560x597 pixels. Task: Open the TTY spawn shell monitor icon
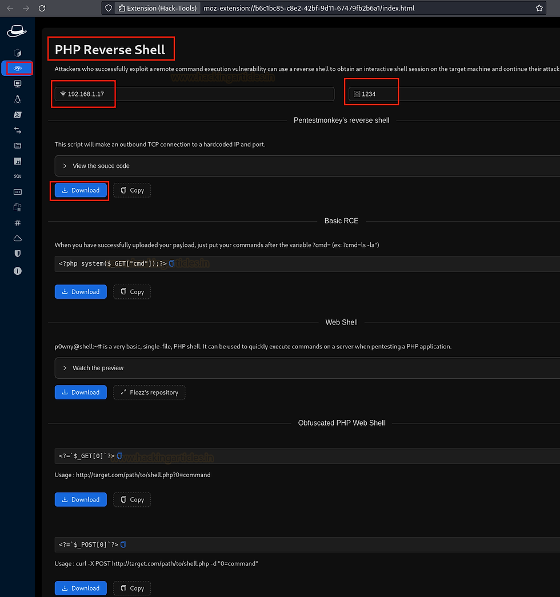tap(18, 84)
